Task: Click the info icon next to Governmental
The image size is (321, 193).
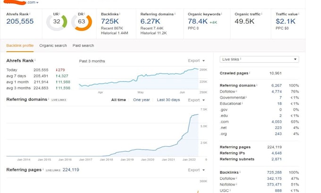Action: click(x=246, y=97)
